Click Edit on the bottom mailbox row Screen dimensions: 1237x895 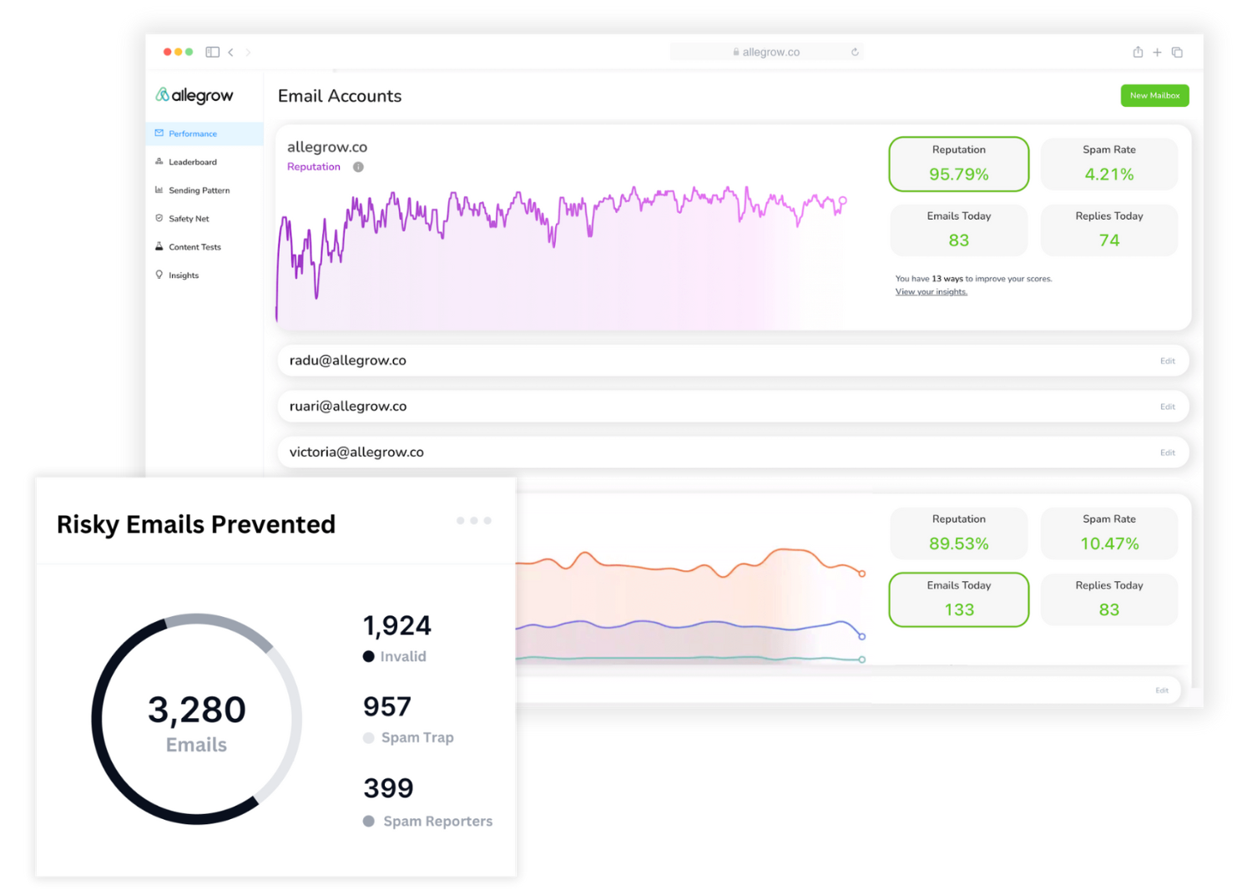click(1161, 690)
